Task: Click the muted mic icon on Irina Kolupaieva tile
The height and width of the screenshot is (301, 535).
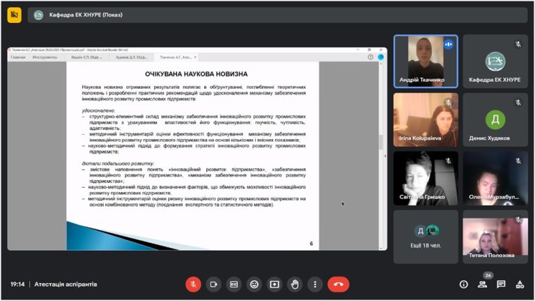Action: pyautogui.click(x=449, y=102)
